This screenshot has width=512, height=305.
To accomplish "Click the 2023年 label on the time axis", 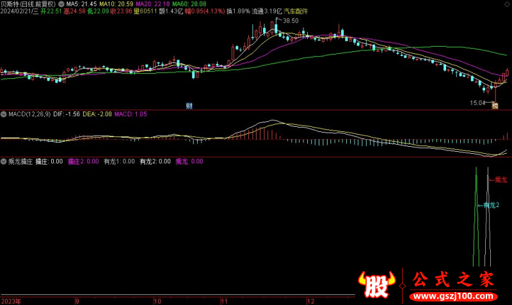I will click(x=13, y=301).
